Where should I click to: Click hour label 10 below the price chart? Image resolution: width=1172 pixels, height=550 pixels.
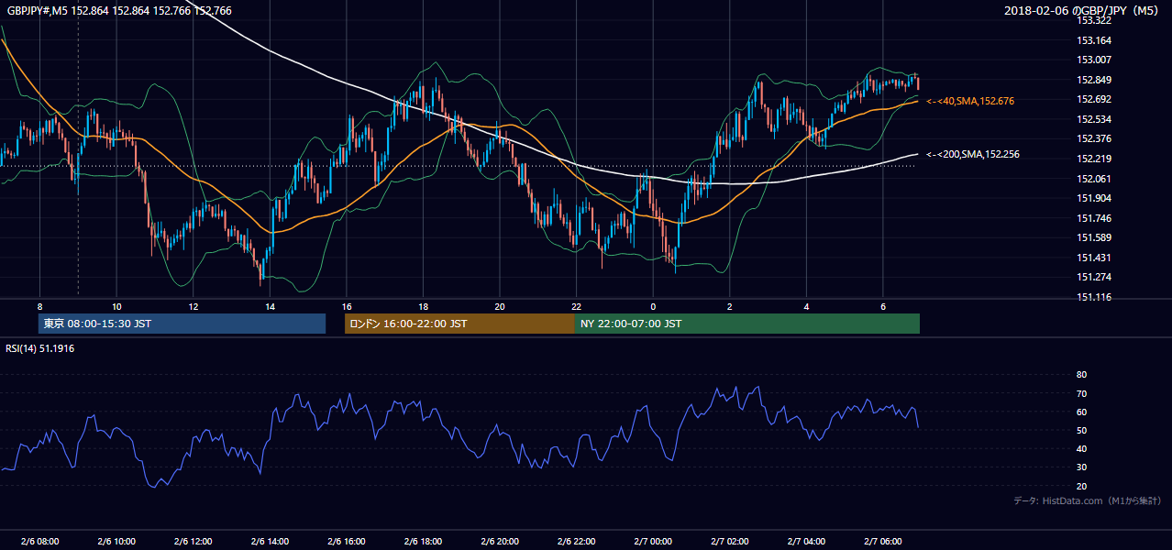click(116, 306)
